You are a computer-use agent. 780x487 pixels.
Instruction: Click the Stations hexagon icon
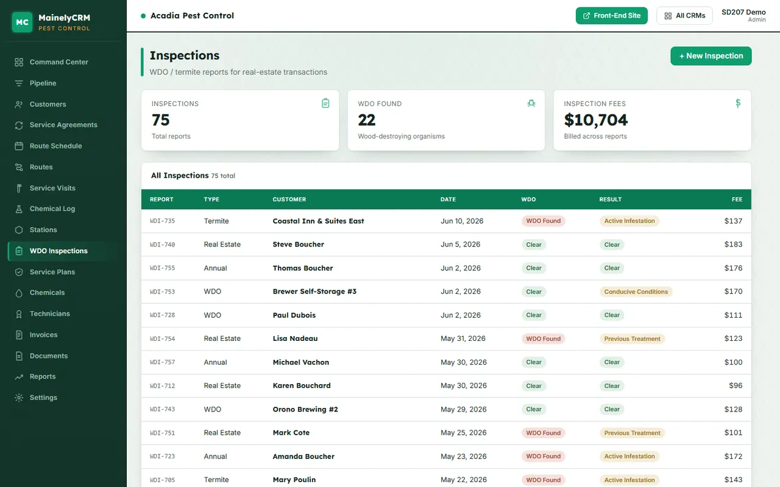(x=19, y=230)
